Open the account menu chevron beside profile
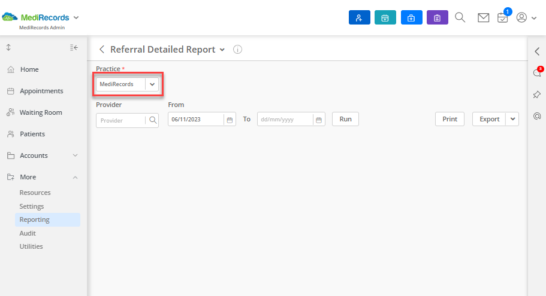The height and width of the screenshot is (296, 546). pos(534,18)
